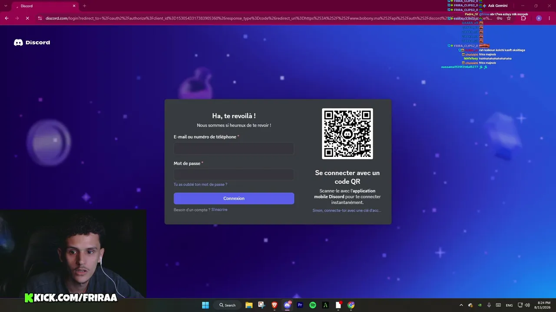Focus the Mot de passe password field
The width and height of the screenshot is (556, 312).
[234, 175]
